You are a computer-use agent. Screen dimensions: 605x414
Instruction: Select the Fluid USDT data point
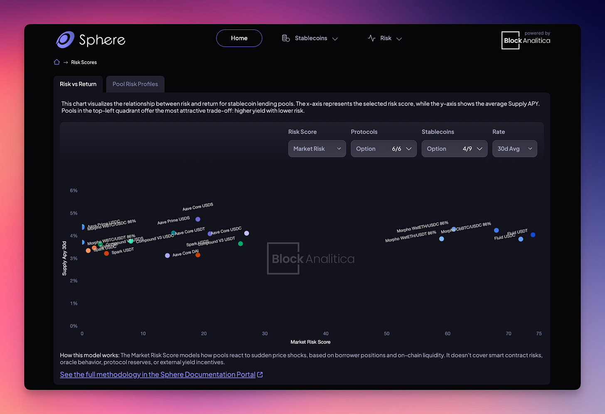(x=533, y=235)
